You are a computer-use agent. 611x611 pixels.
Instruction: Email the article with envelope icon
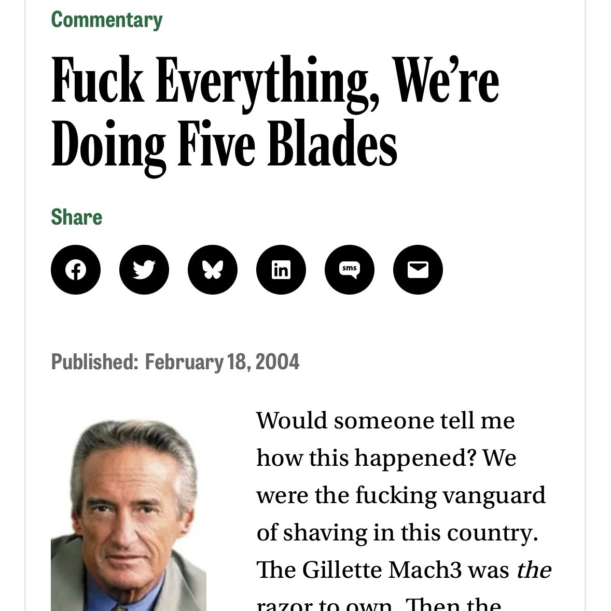click(x=418, y=270)
